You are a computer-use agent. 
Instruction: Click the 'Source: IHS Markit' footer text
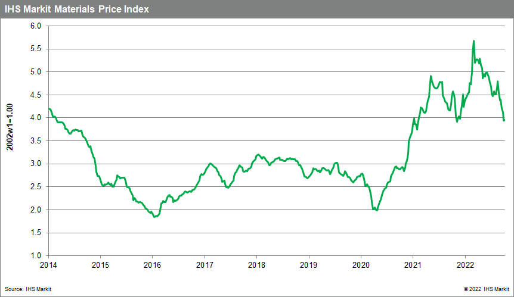27,289
